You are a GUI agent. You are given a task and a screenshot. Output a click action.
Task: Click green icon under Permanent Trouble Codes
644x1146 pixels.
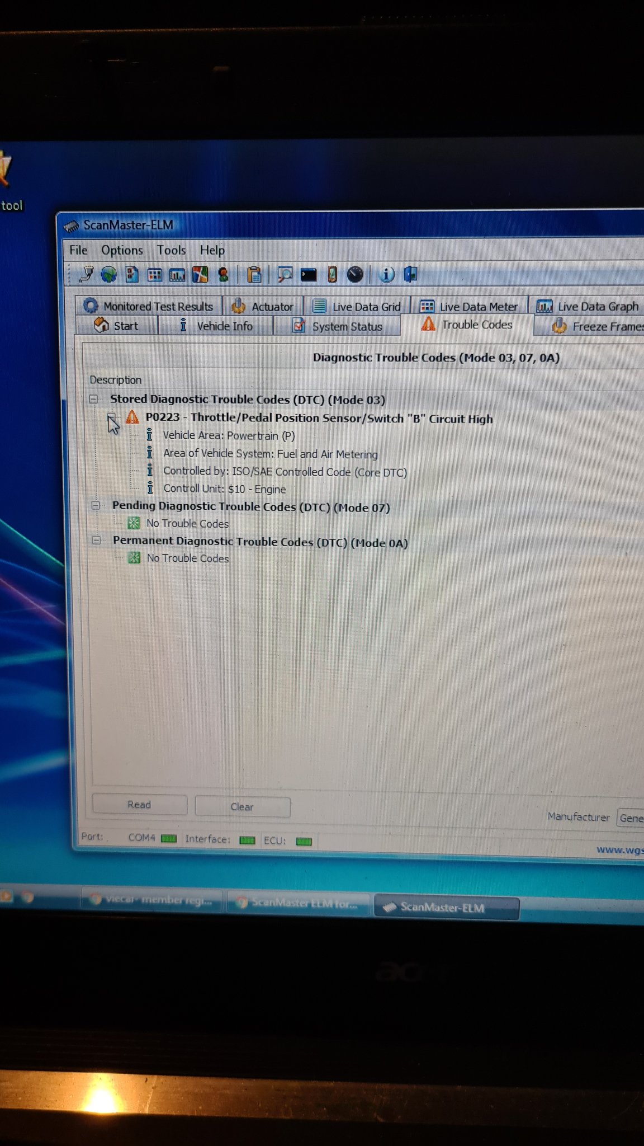pos(134,558)
